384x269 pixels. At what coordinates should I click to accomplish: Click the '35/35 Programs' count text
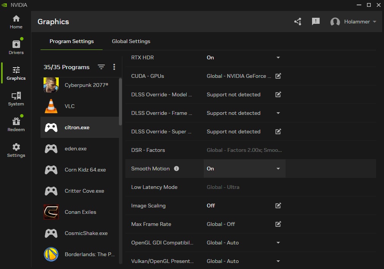tap(66, 67)
